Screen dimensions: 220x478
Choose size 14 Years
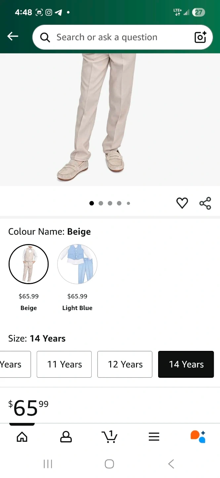186,364
